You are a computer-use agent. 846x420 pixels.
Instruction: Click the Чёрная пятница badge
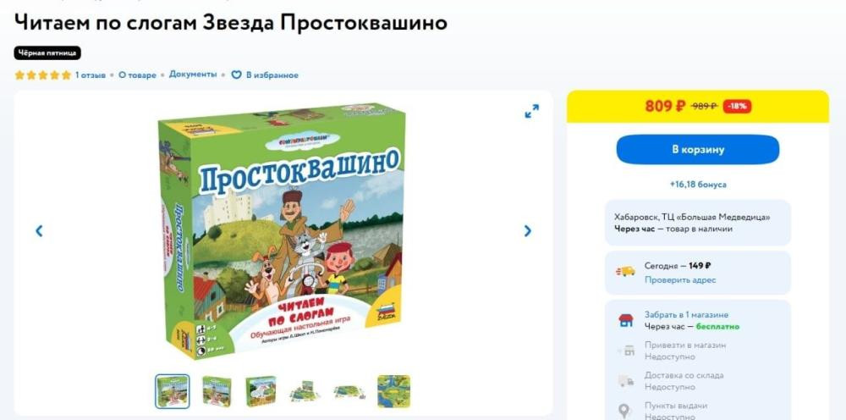(x=47, y=52)
